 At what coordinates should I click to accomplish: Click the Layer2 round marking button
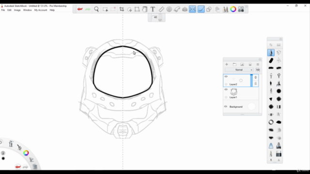coord(226,85)
